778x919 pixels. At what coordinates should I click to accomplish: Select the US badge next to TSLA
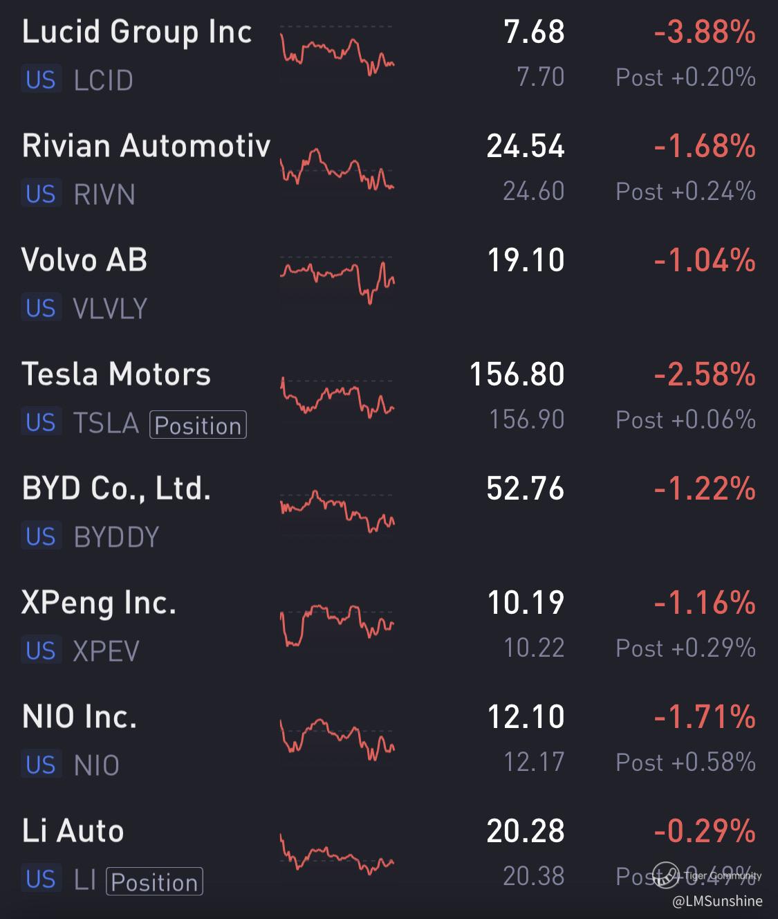41,423
